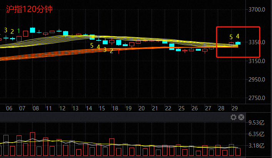
Task: Click date 26 on time axis
Action: click(x=195, y=108)
